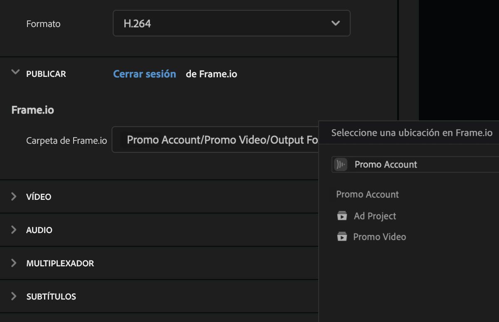499x322 pixels.
Task: Open the Formato H.264 dropdown
Action: pyautogui.click(x=231, y=23)
